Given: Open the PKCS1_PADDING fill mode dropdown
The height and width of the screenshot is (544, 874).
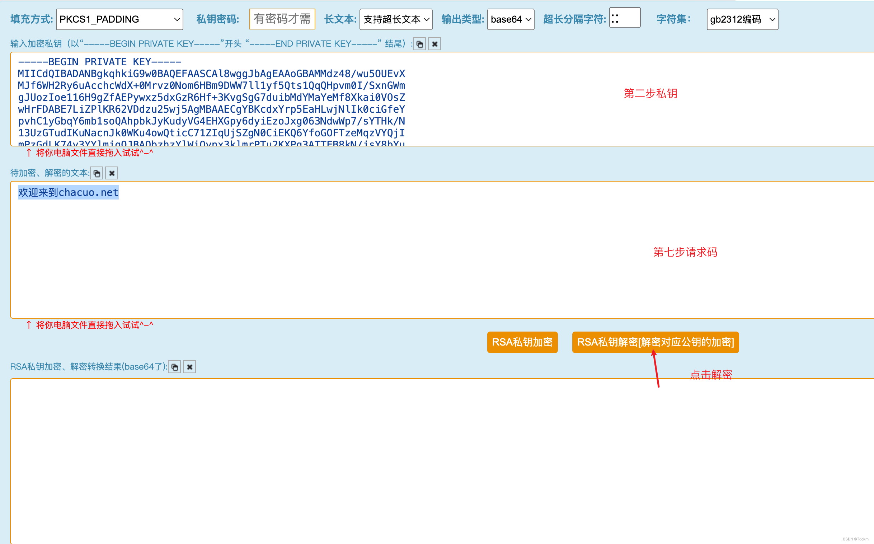Looking at the screenshot, I should [x=119, y=19].
